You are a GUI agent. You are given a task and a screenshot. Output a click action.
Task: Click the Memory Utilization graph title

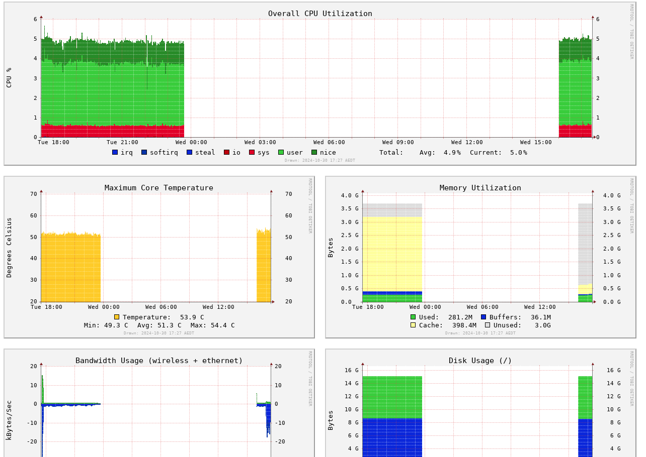click(480, 188)
